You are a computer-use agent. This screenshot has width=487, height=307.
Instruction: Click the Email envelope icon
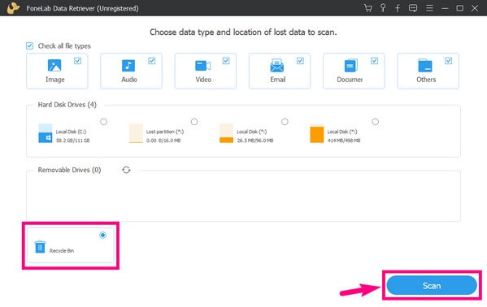coord(276,66)
